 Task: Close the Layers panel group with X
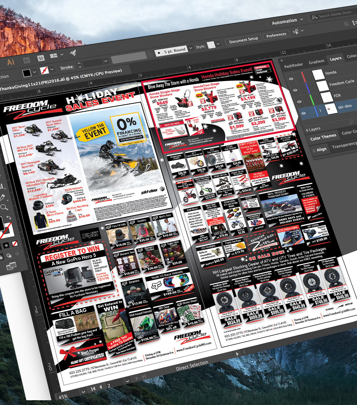click(x=281, y=60)
